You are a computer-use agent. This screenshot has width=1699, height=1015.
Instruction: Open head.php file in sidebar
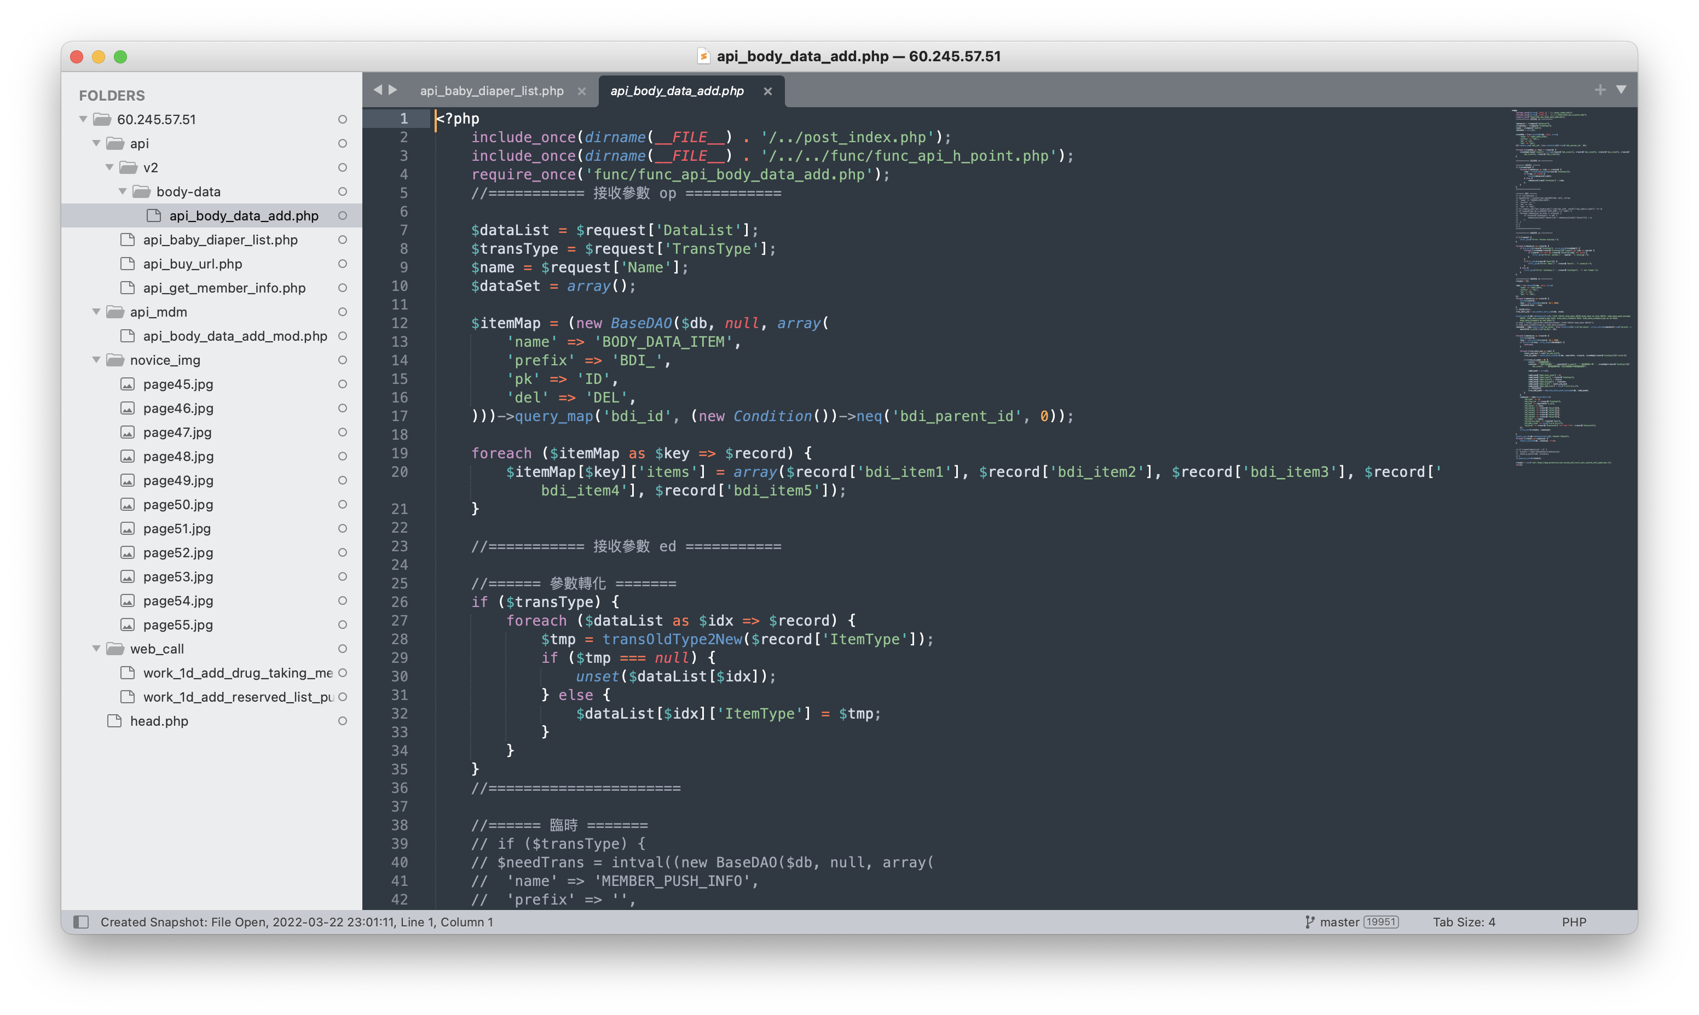159,721
